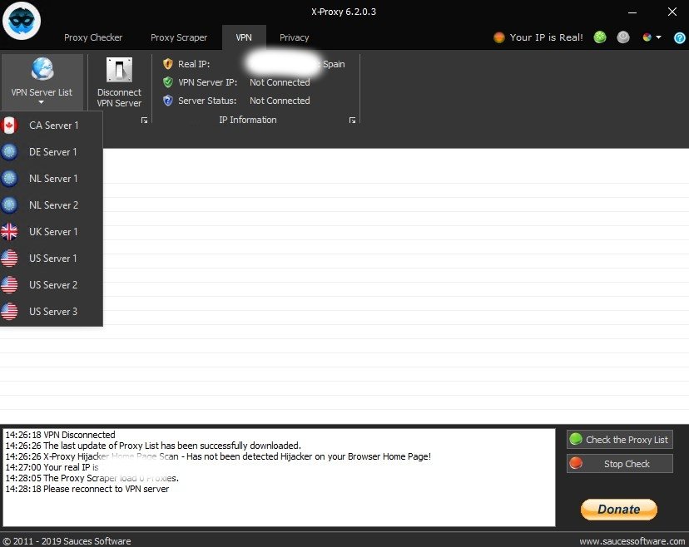Select US Server 2
Screen dimensions: 689x547
52,285
